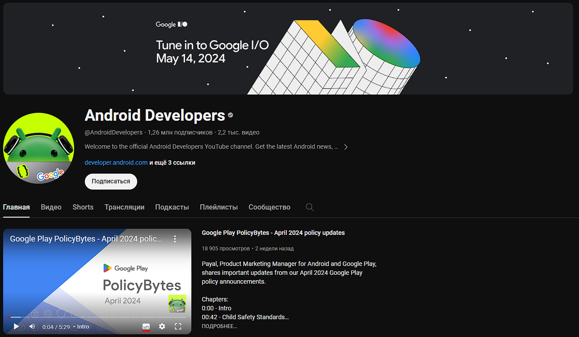Open the Shorts tab

click(83, 207)
